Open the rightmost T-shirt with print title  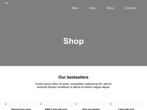pyautogui.click(x=126, y=109)
